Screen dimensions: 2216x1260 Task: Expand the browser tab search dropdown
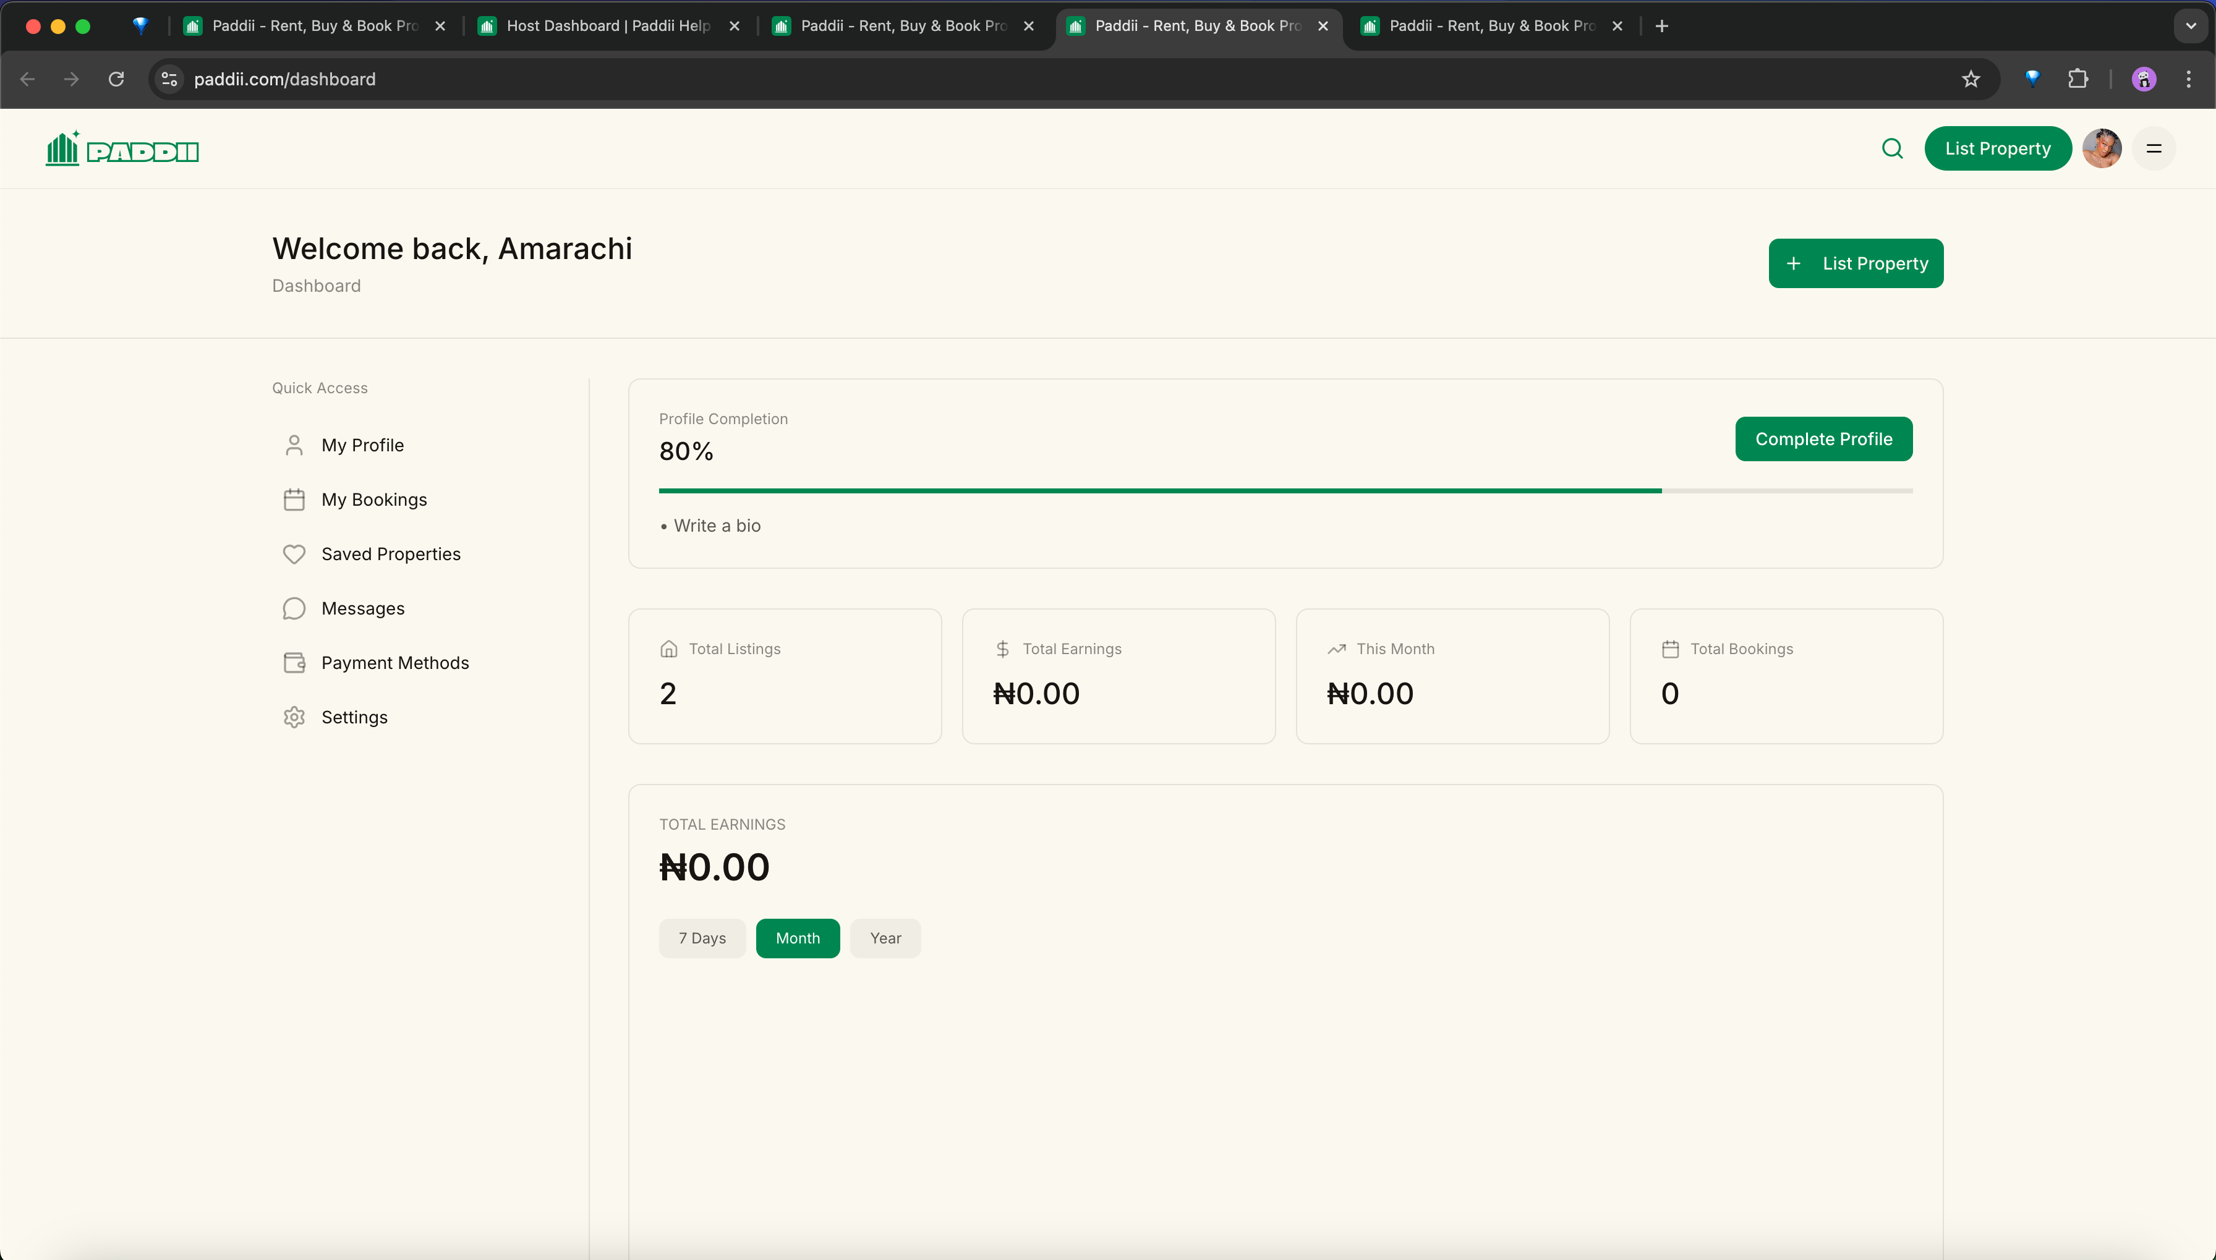(2190, 26)
